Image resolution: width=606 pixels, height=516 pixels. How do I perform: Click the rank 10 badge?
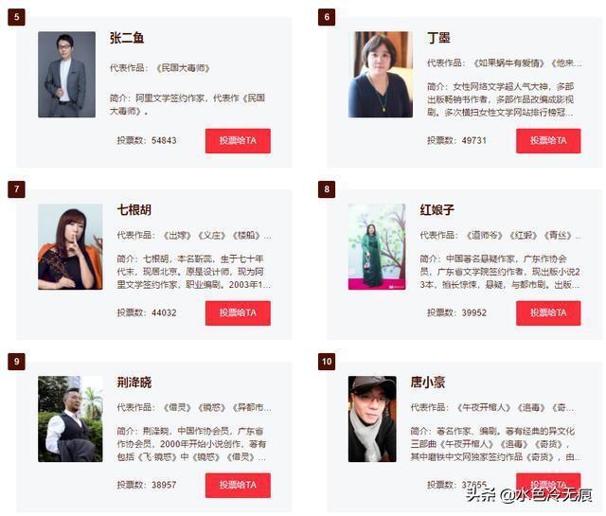pyautogui.click(x=327, y=362)
